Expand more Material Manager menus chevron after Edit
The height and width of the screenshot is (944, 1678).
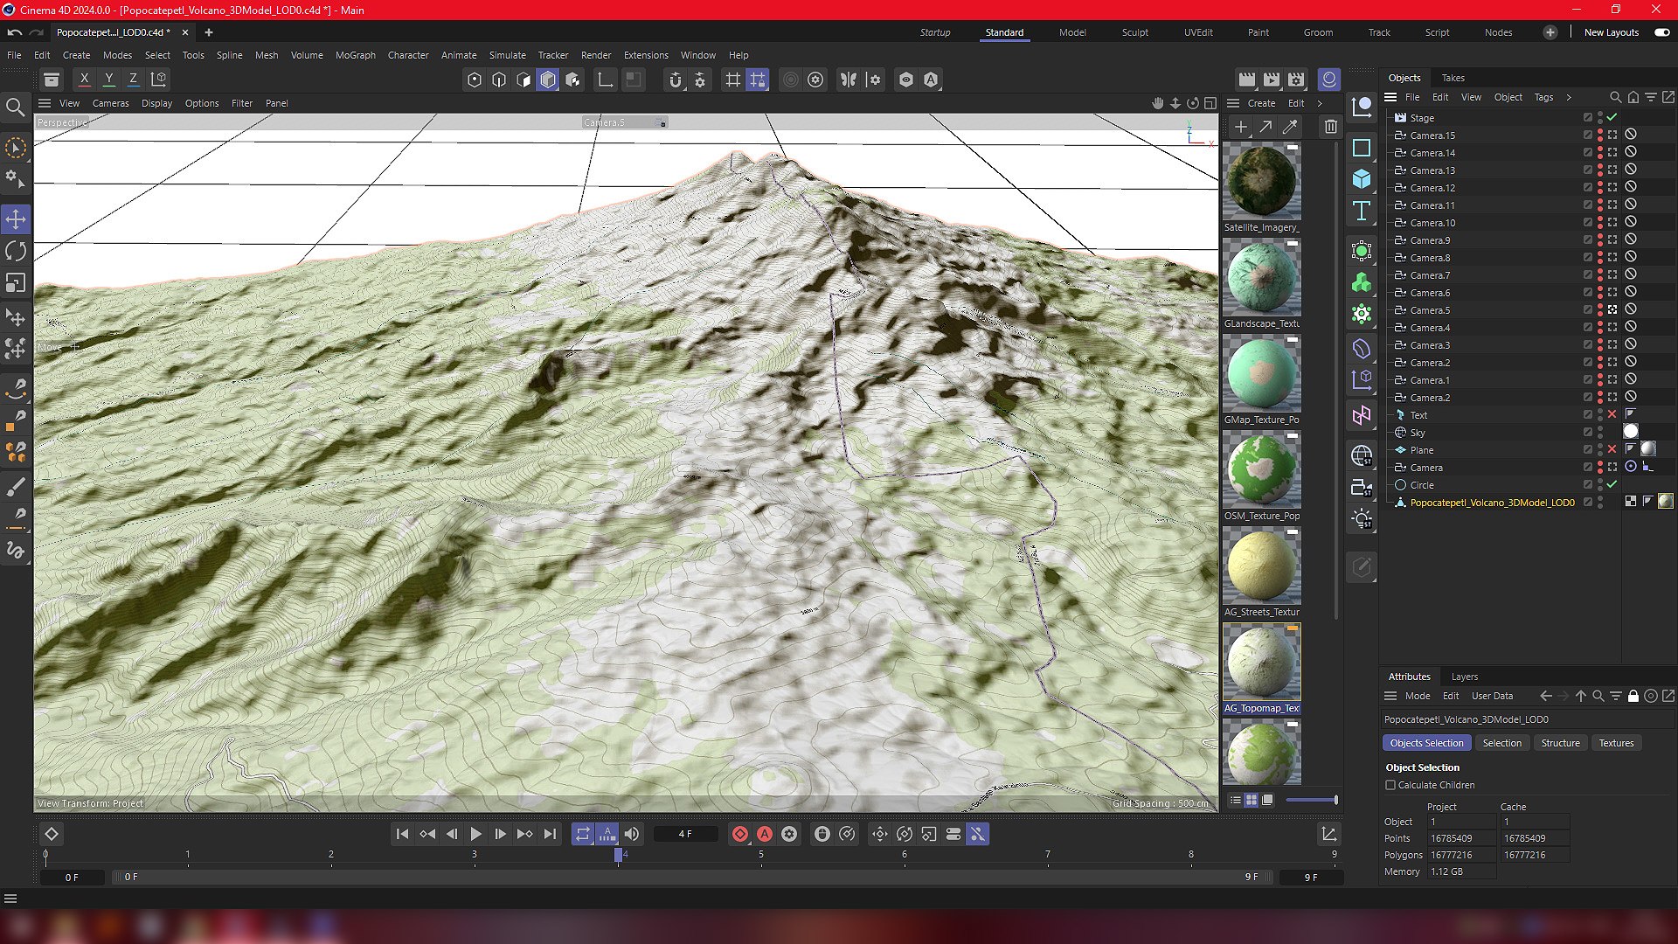[1320, 103]
